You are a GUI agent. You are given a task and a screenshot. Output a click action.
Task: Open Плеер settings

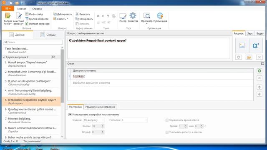[x=123, y=17]
